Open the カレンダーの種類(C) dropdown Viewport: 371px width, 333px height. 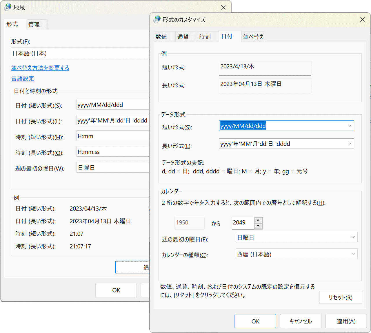(x=297, y=254)
